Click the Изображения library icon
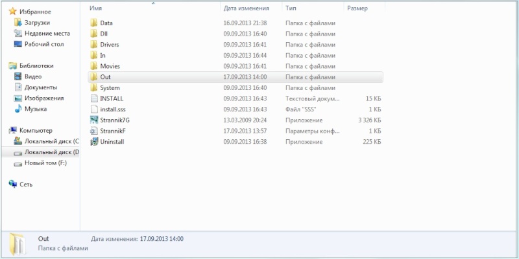This screenshot has height=259, width=519. [18, 98]
